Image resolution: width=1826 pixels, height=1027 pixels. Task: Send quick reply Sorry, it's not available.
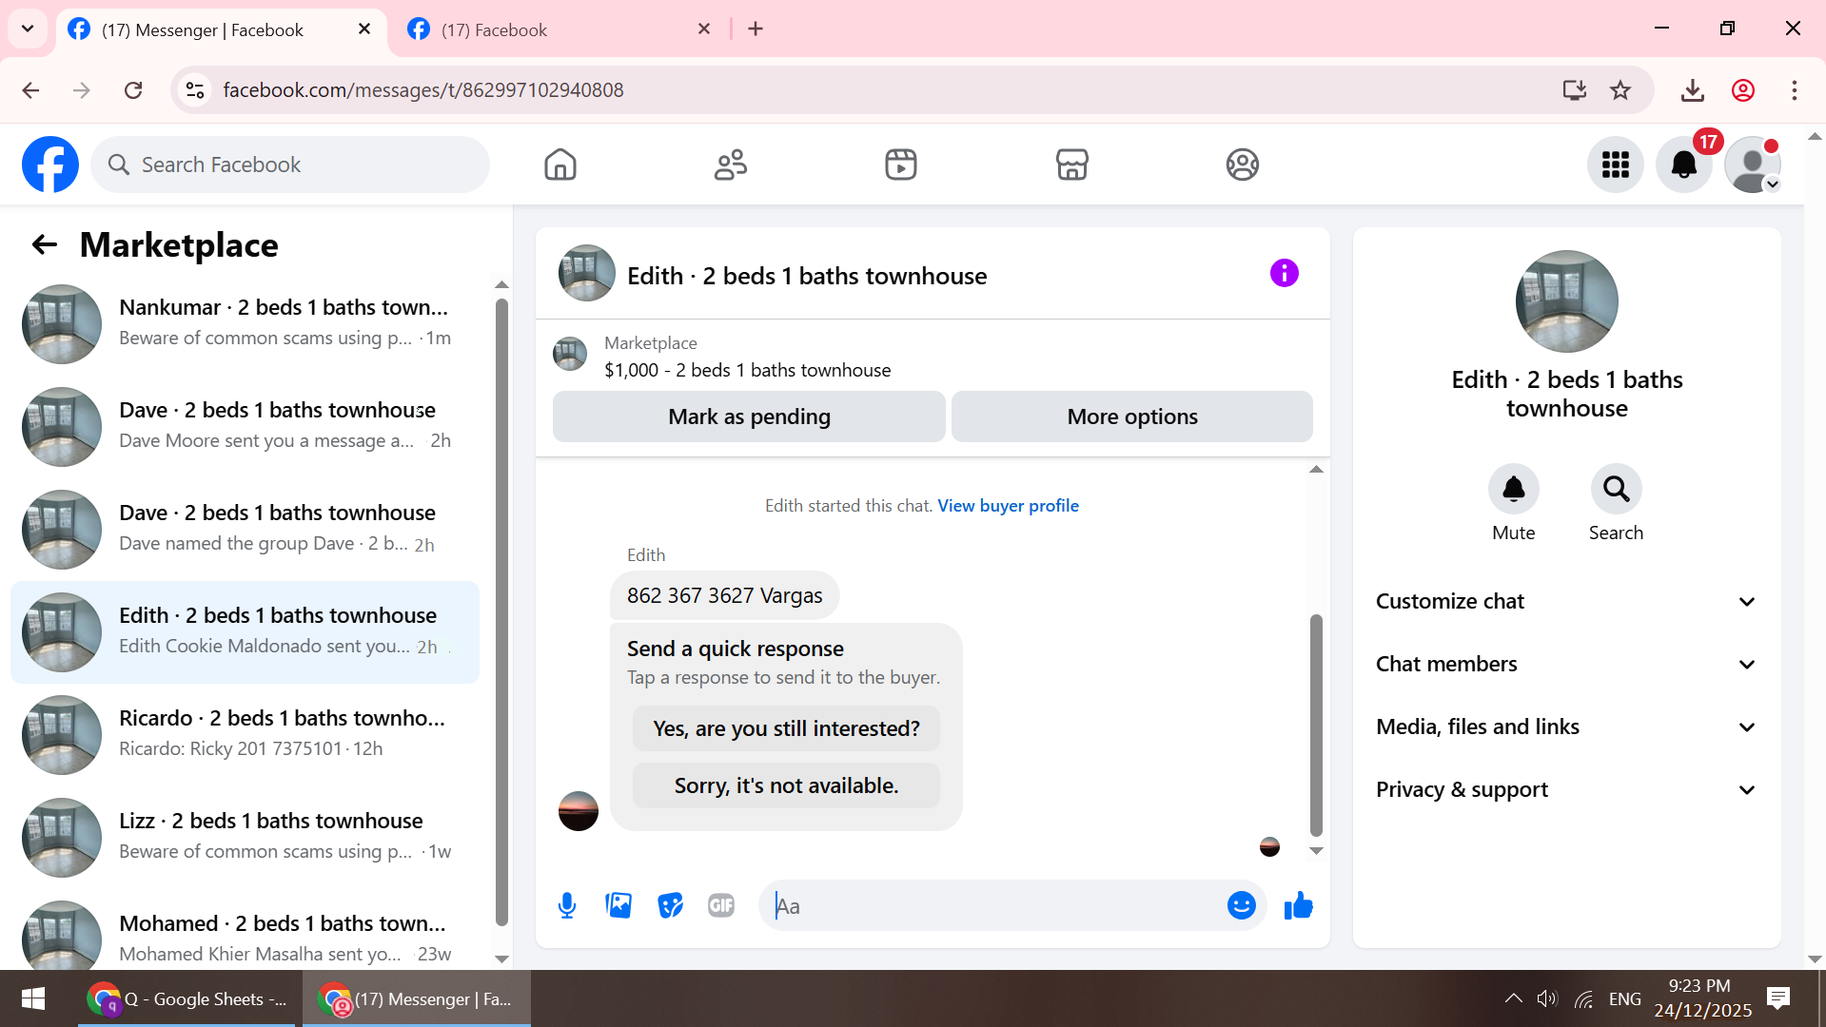786,785
